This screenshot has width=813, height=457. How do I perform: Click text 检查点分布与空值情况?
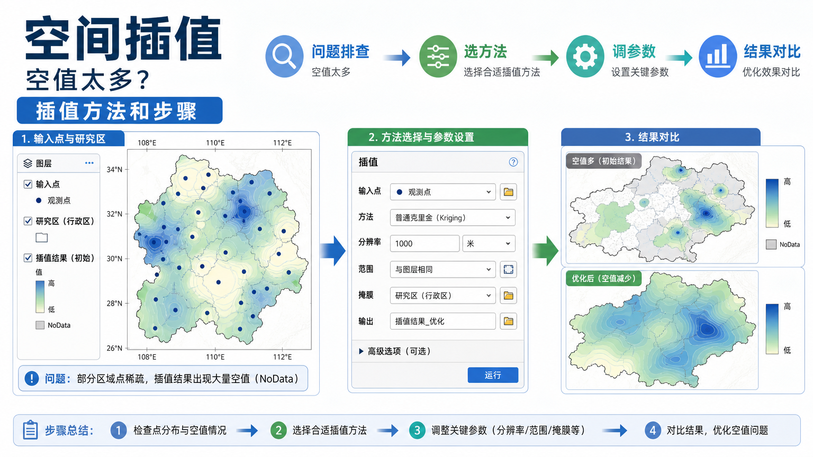pos(180,430)
